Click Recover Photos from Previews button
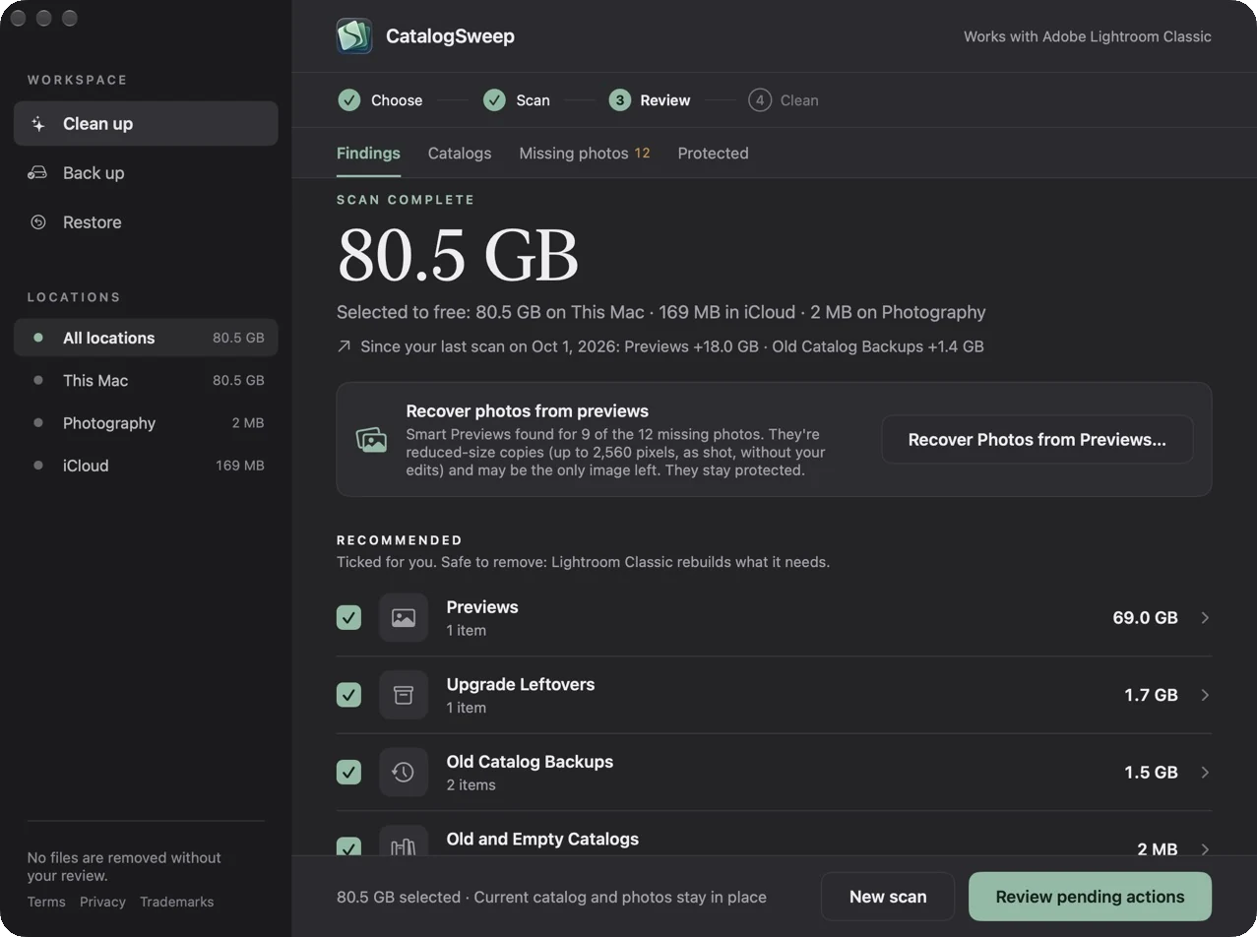The image size is (1257, 937). point(1037,440)
